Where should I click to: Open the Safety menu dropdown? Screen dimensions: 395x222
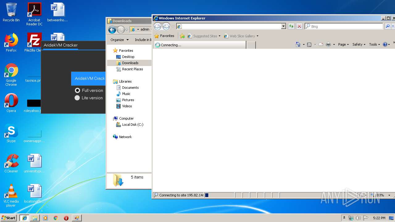point(359,44)
